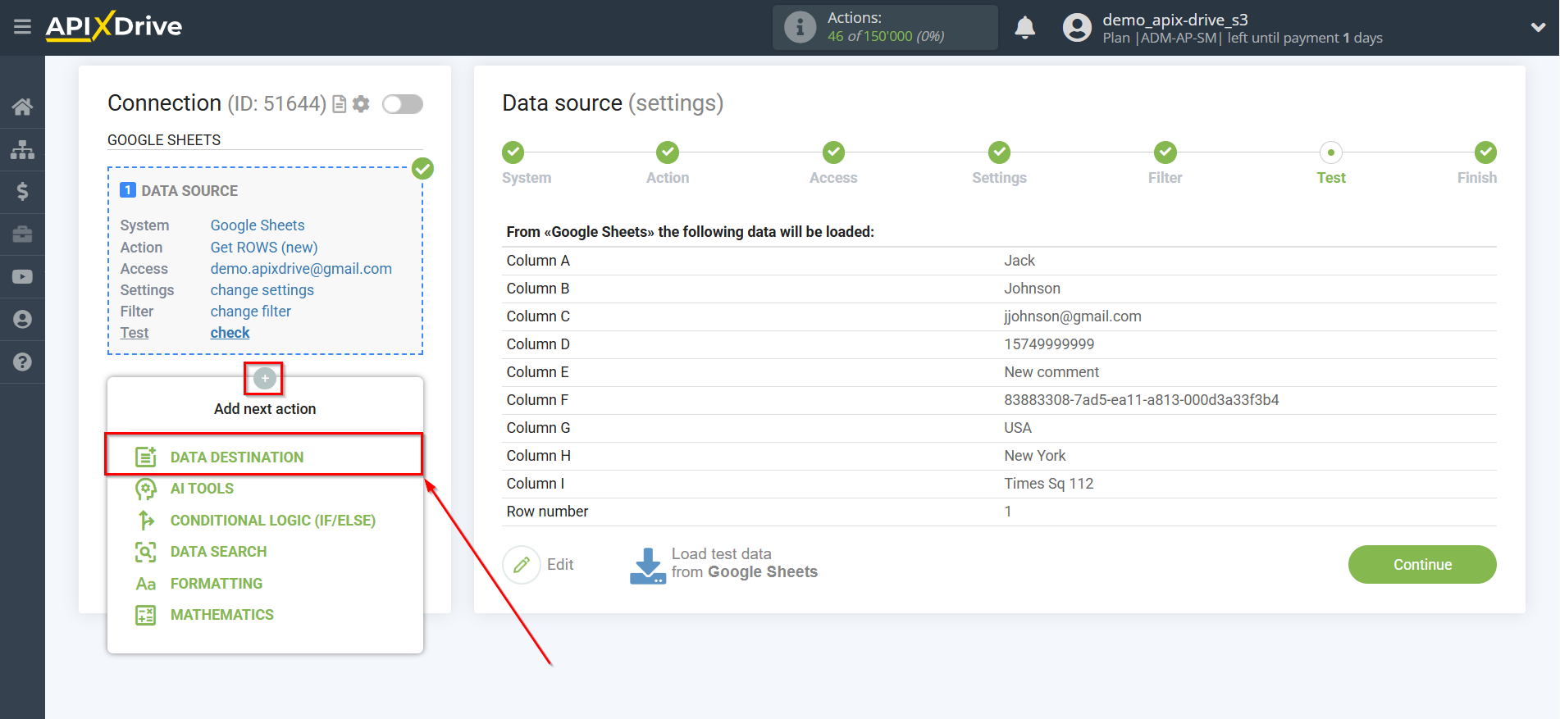The image size is (1560, 719).
Task: Select FORMATTING option
Action: 217,584
